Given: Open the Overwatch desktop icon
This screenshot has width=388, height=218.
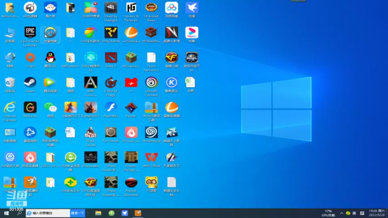Looking at the screenshot, I should (x=50, y=35).
